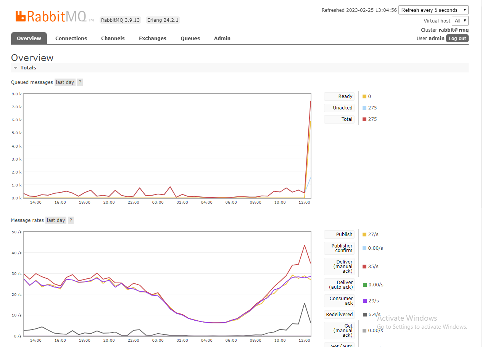Click the Refreshed 2023-02-25 13:04:56 timestamp
The width and height of the screenshot is (482, 347).
[359, 10]
